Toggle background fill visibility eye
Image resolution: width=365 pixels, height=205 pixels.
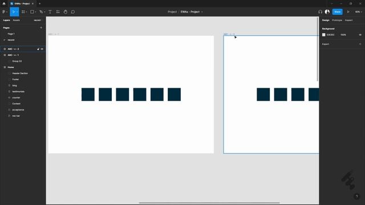coord(360,35)
